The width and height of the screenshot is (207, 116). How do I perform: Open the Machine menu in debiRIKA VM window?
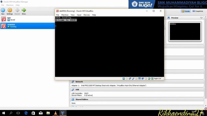pos(65,15)
